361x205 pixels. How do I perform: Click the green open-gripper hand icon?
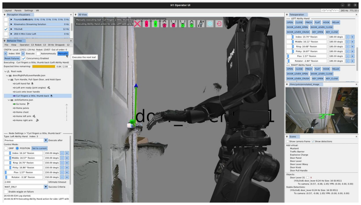point(183,24)
